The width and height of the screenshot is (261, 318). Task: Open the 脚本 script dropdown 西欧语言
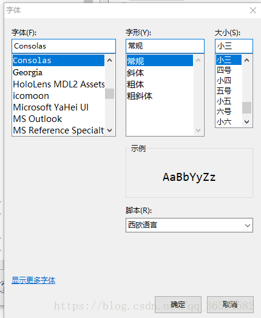point(189,225)
